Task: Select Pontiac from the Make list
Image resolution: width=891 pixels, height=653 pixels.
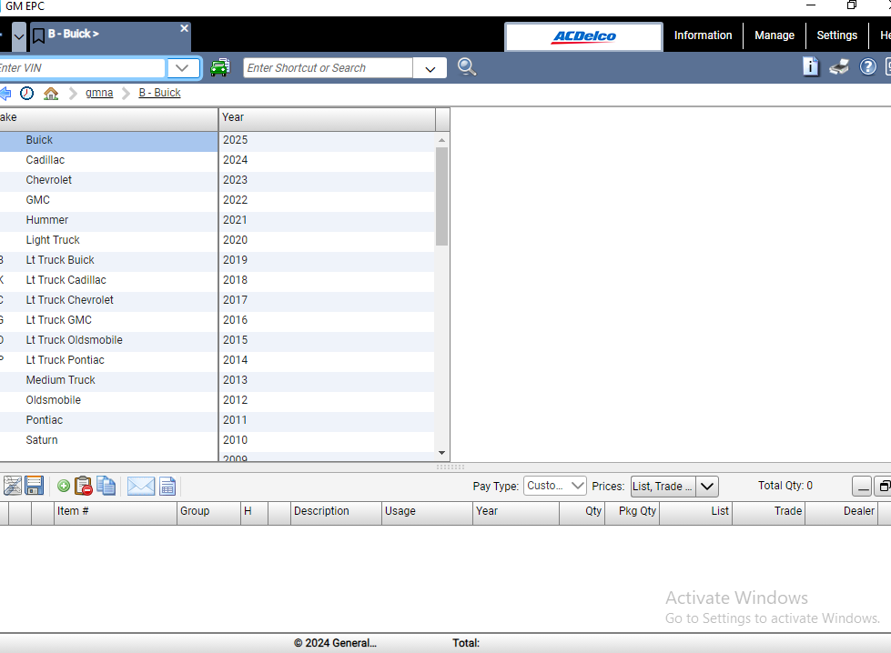Action: (44, 419)
